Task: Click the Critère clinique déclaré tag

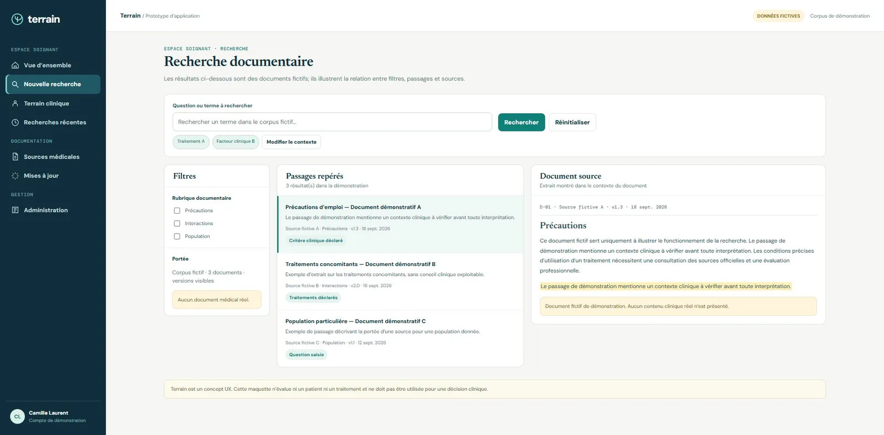Action: click(x=316, y=241)
